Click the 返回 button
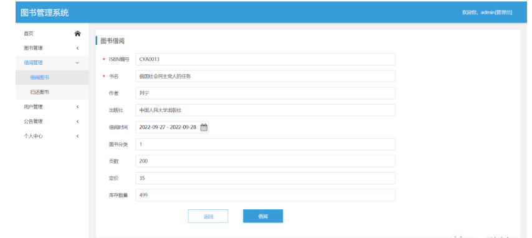 click(208, 216)
